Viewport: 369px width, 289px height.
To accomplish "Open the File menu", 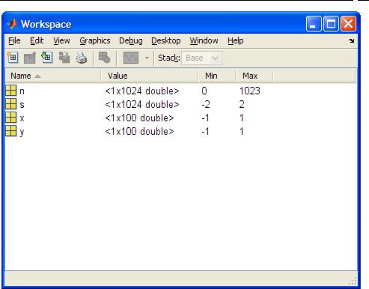I will pos(14,40).
